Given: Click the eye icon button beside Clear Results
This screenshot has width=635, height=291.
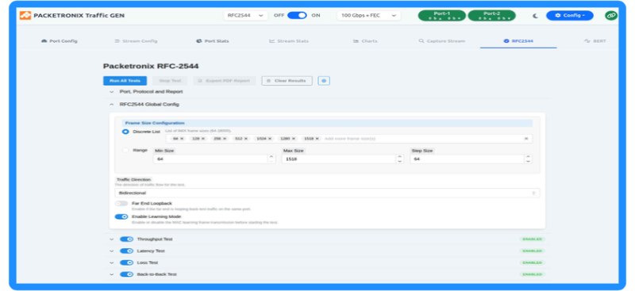Looking at the screenshot, I should pos(324,81).
